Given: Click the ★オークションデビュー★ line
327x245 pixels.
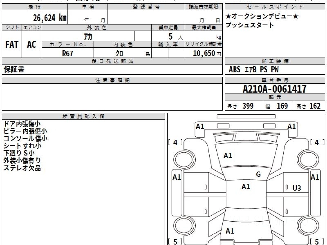Looking at the screenshot, I should [x=262, y=17].
